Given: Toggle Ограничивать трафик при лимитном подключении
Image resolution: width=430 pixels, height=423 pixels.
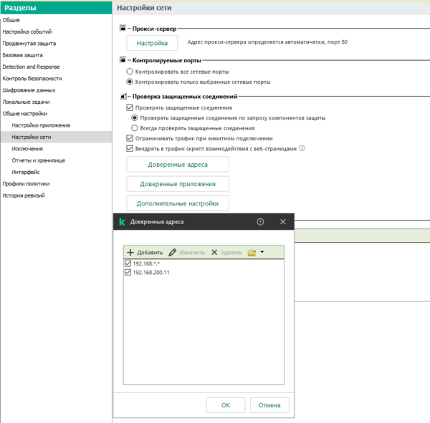Looking at the screenshot, I should 130,138.
